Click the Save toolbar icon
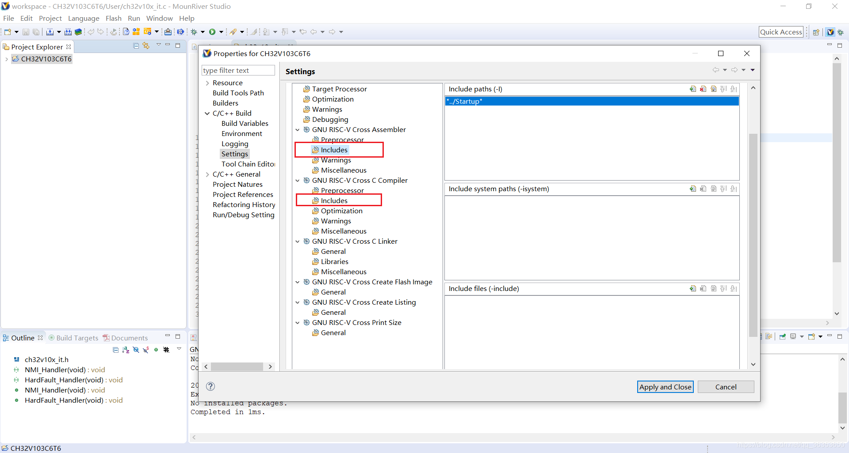 (x=26, y=32)
